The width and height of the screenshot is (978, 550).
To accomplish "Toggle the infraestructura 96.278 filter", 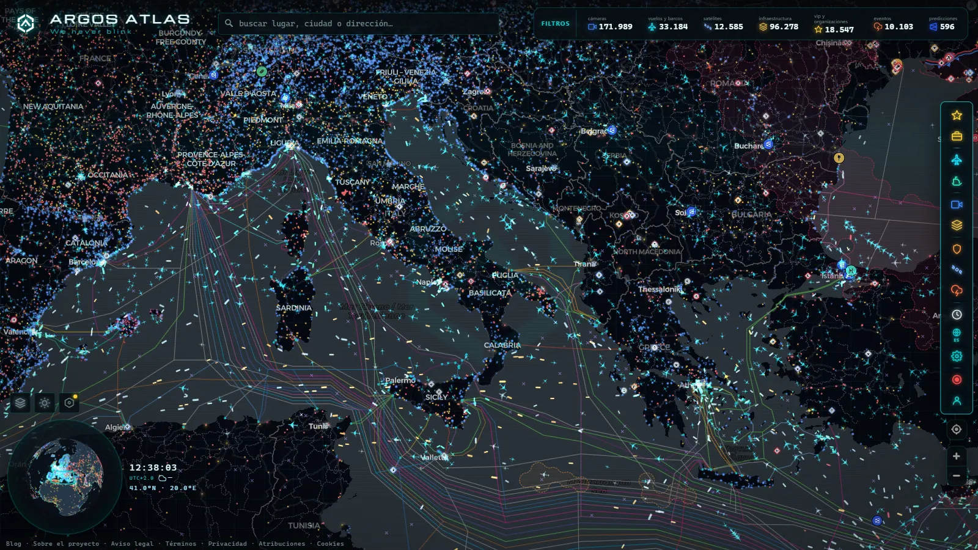I will 779,24.
